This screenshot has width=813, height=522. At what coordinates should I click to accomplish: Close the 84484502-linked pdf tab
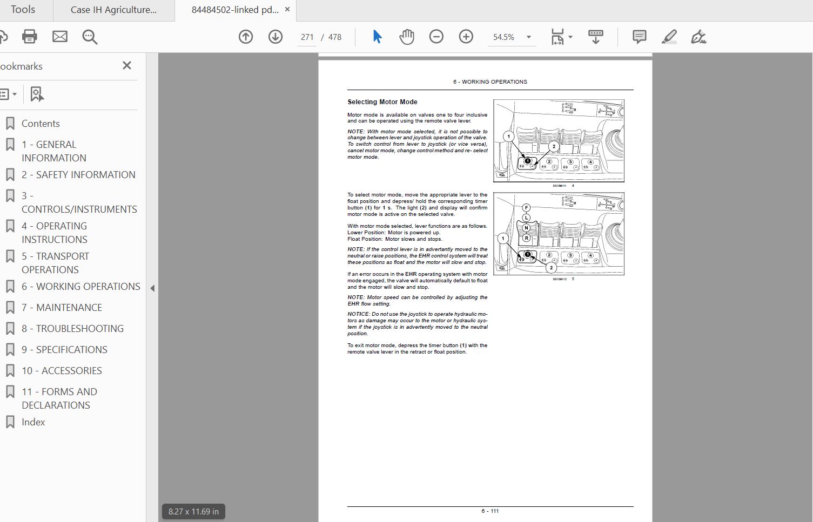(x=287, y=9)
